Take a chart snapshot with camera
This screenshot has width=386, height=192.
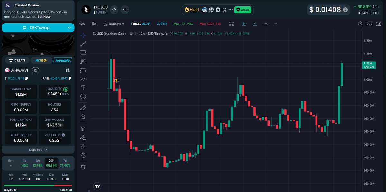coord(378,24)
